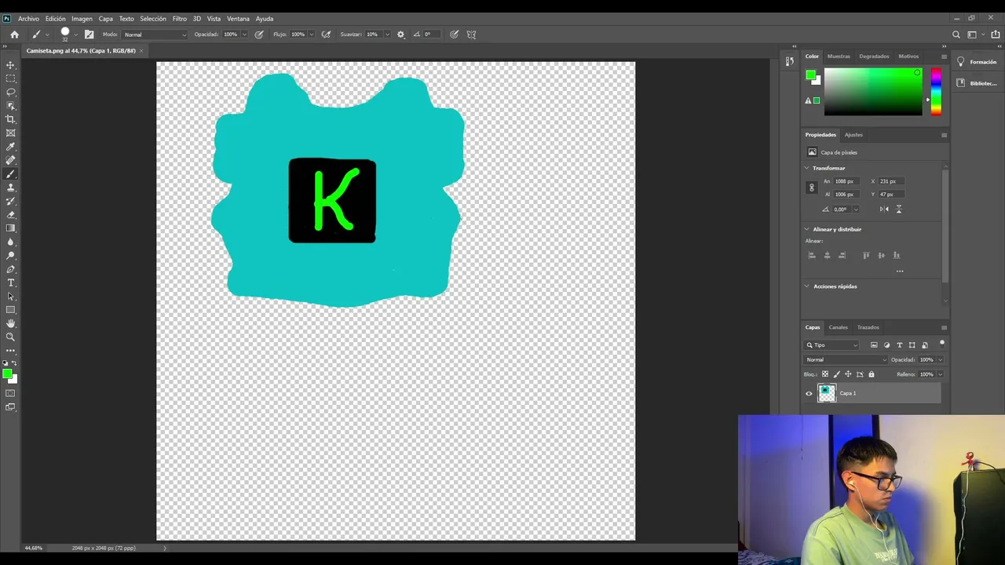
Task: Filter layers by pixel layers icon
Action: tap(874, 345)
